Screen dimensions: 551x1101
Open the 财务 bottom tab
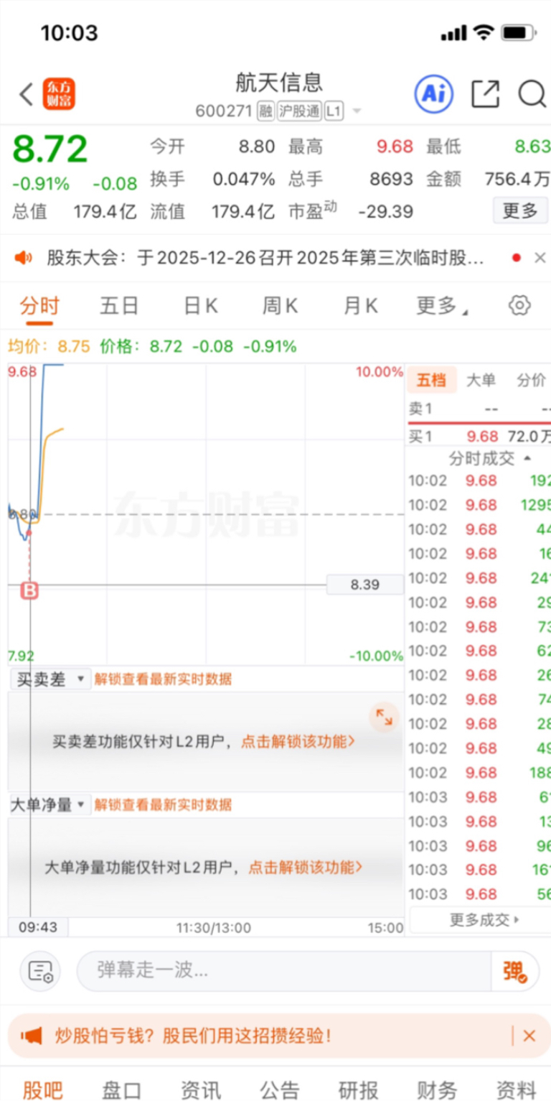(x=437, y=1089)
